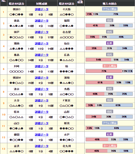
Task: Open 詳細データ link for 大分 vs F東京
Action: (42, 101)
